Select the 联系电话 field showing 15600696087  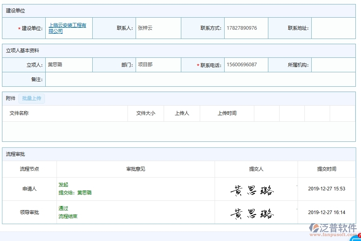pos(245,64)
